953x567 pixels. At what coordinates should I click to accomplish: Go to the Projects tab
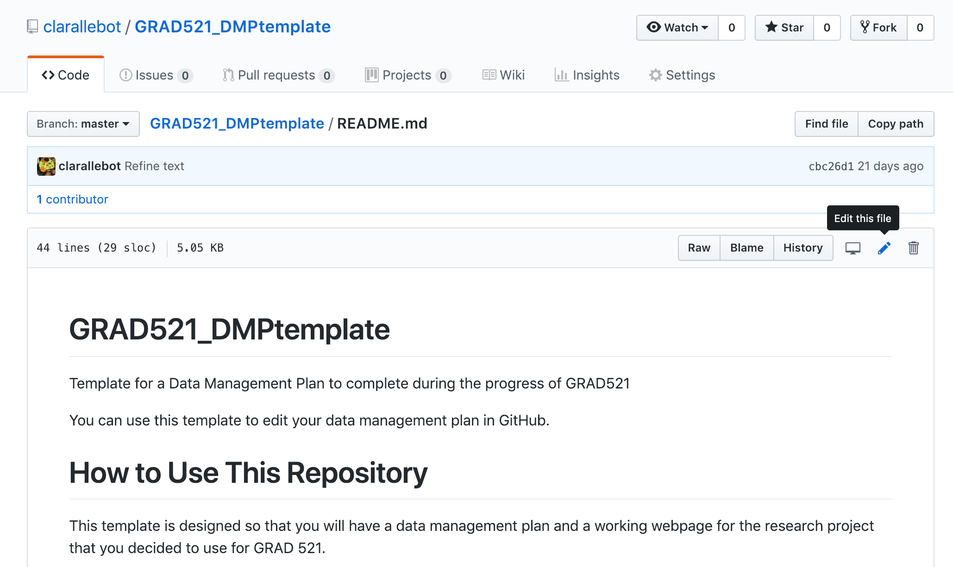pyautogui.click(x=408, y=75)
